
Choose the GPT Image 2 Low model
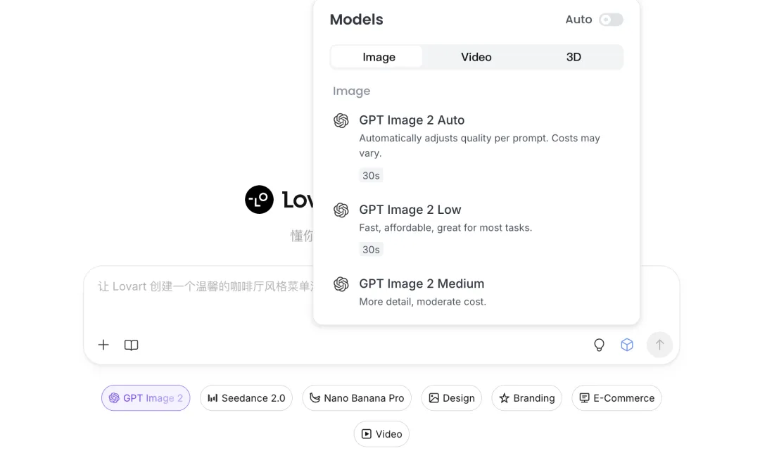410,210
